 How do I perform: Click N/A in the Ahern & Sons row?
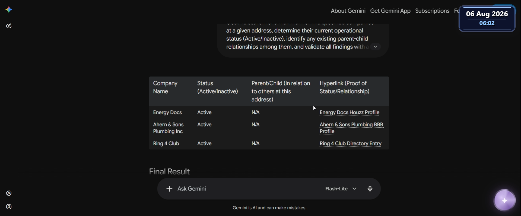pos(256,125)
